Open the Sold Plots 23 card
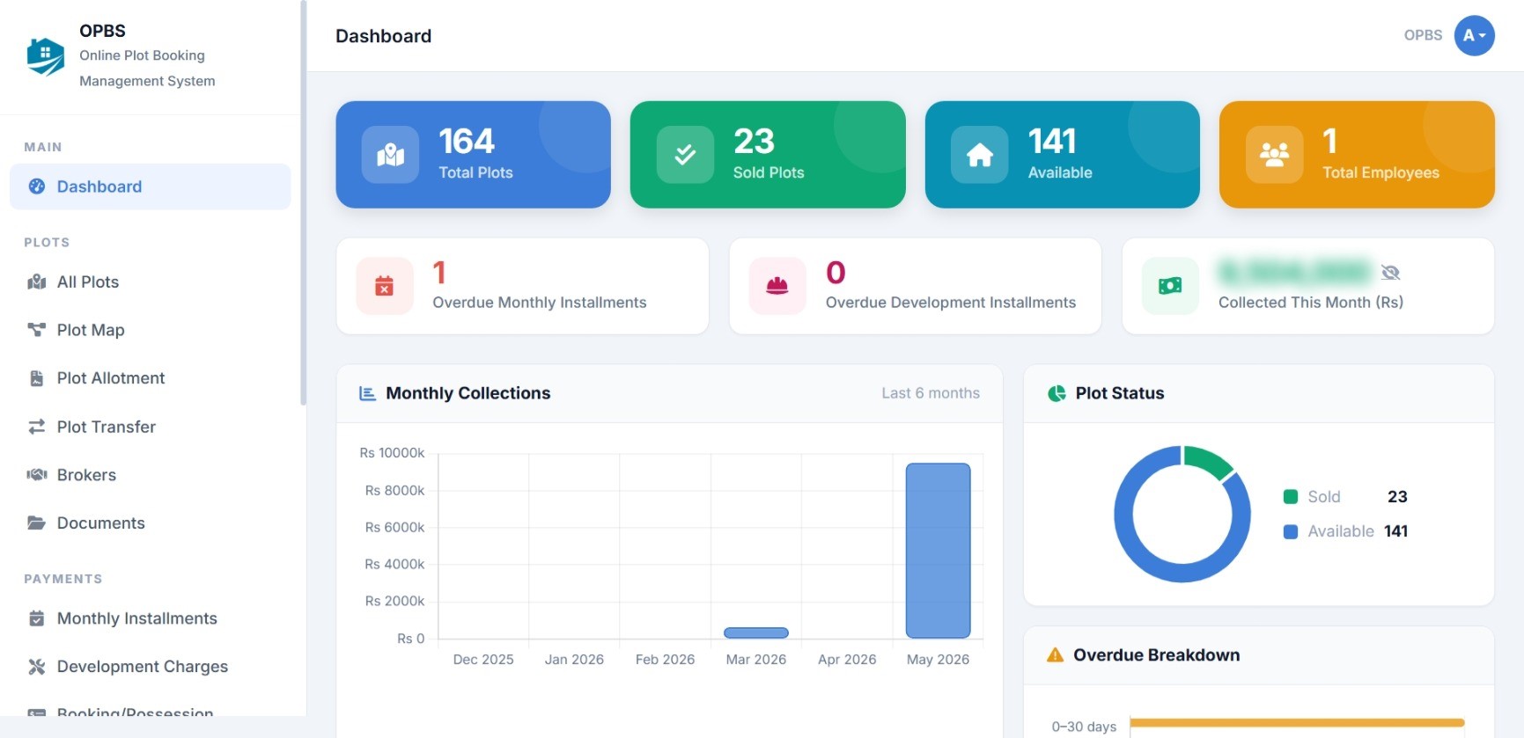The image size is (1524, 738). [768, 155]
